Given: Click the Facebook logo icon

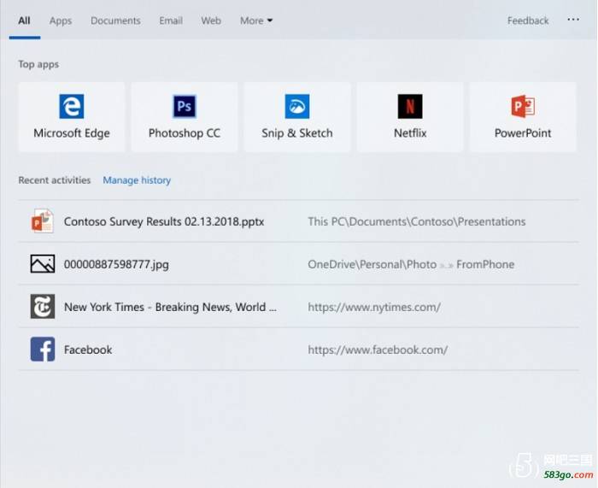Looking at the screenshot, I should coord(43,349).
